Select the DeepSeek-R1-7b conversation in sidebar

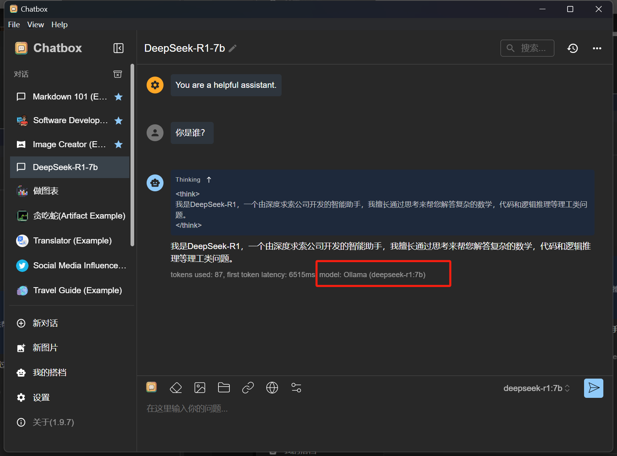(69, 167)
